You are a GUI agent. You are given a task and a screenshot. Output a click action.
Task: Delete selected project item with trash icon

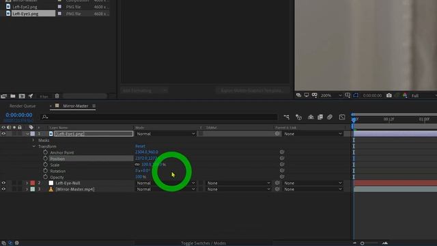tap(57, 96)
